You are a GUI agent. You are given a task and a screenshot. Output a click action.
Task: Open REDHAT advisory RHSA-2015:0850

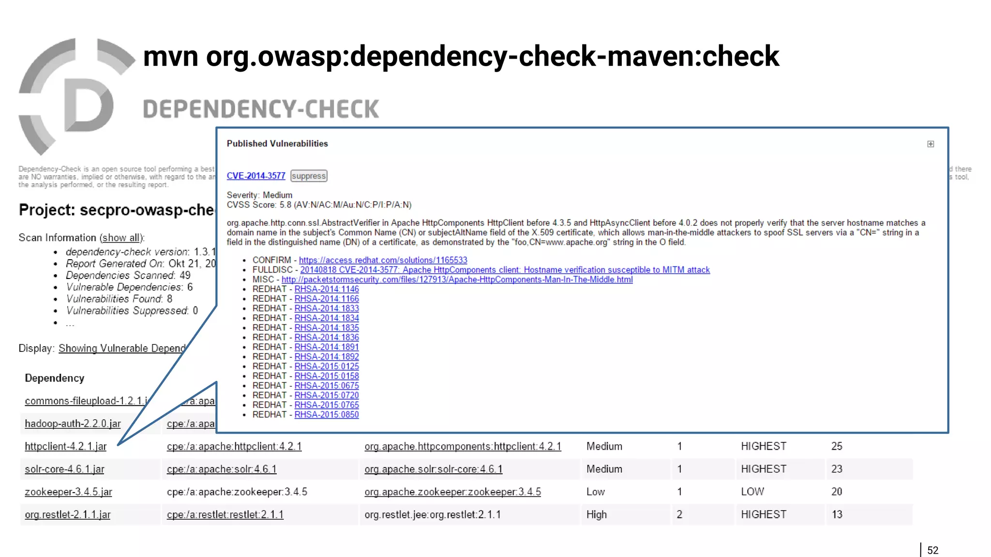[x=327, y=415]
